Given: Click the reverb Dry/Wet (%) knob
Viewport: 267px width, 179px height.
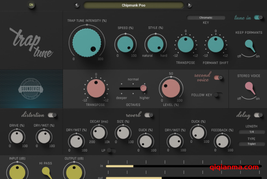Looking at the screenshot, I should pos(76,142).
